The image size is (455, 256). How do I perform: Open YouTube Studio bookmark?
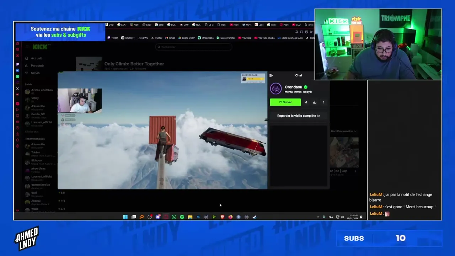[264, 38]
